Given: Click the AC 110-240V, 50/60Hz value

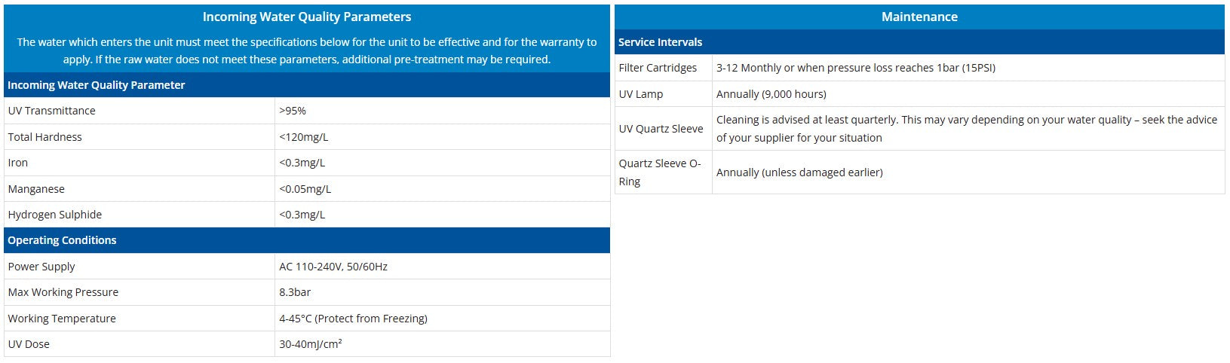Looking at the screenshot, I should point(333,267).
